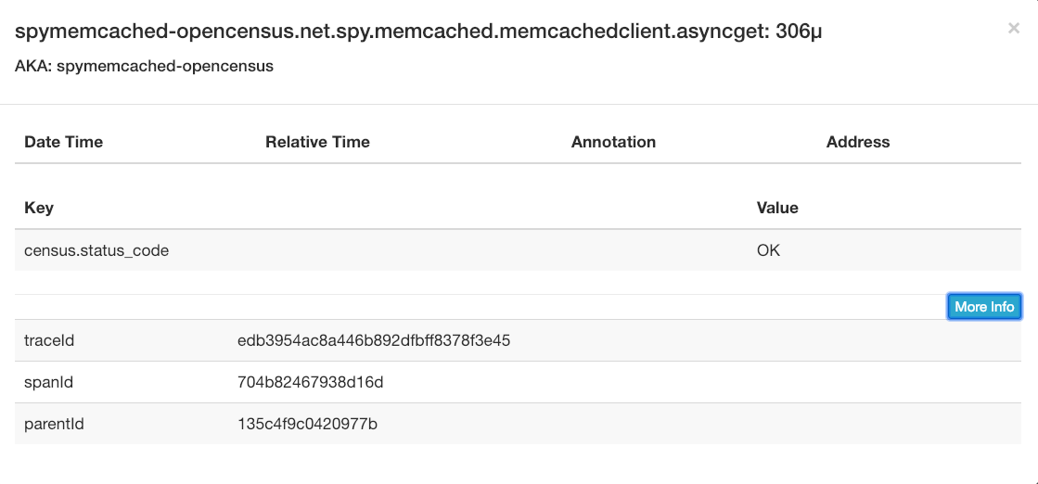The width and height of the screenshot is (1038, 484).
Task: Select the parentId value 135c4f9c0420977b
Action: [307, 424]
